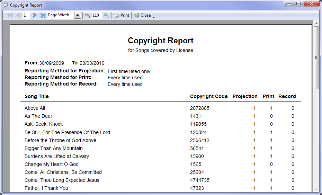Screen dimensions: 322x195
Task: Maximize the Copyright Report window
Action: click(x=298, y=4)
